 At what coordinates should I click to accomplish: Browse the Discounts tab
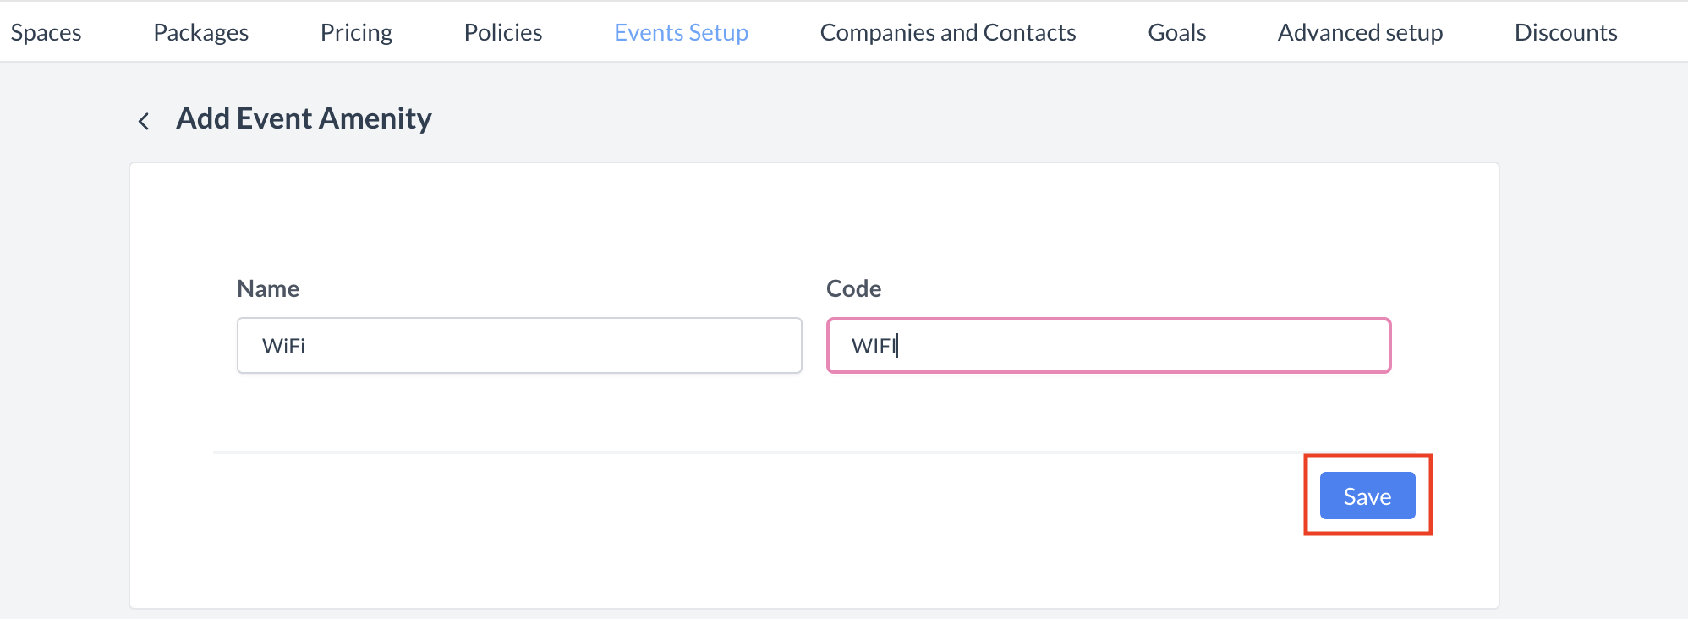[x=1565, y=32]
